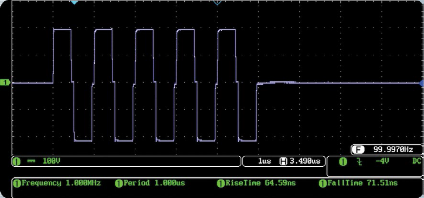Image resolution: width=424 pixels, height=198 pixels.
Task: Select the -4V trigger level value
Action: [x=383, y=162]
